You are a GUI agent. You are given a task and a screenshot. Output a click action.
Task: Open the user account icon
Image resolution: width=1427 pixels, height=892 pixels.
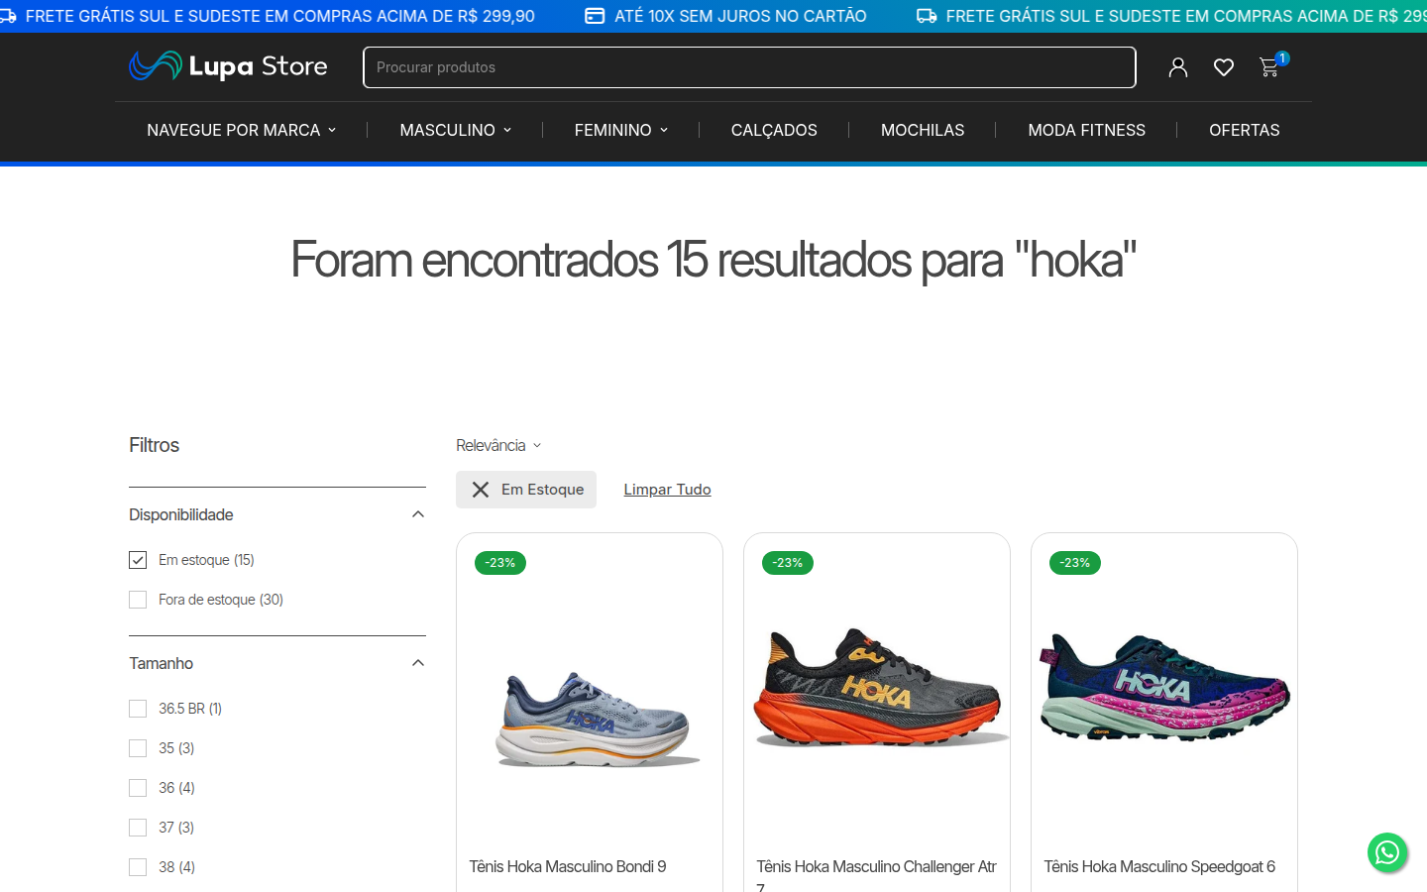pos(1177,67)
